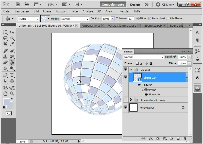203x144 pixels.
Task: Expand the Konventioneller Weg group
Action: (x=131, y=100)
